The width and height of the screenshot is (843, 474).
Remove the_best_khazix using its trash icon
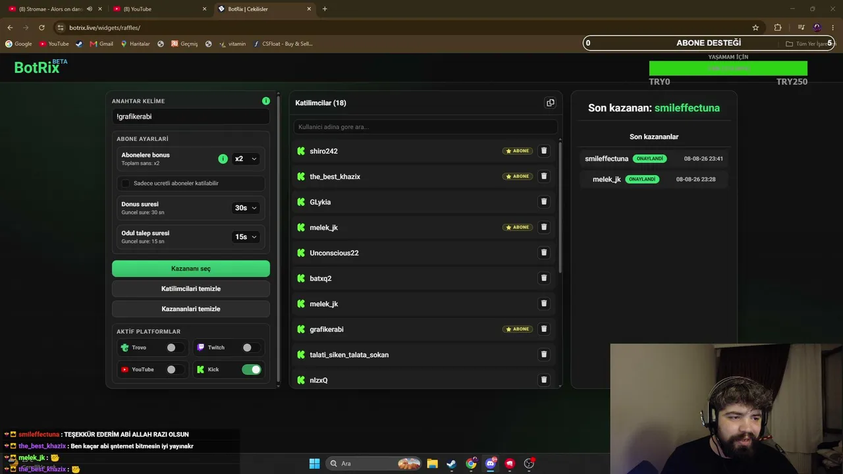click(544, 176)
